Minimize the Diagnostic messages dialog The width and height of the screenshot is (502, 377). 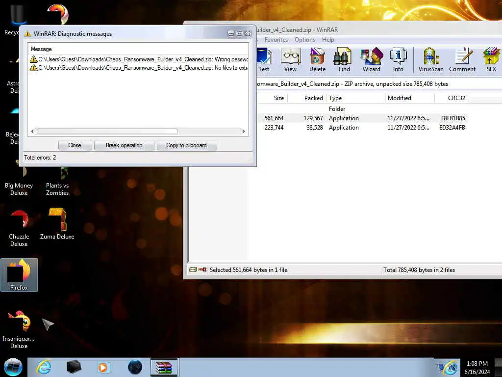231,34
